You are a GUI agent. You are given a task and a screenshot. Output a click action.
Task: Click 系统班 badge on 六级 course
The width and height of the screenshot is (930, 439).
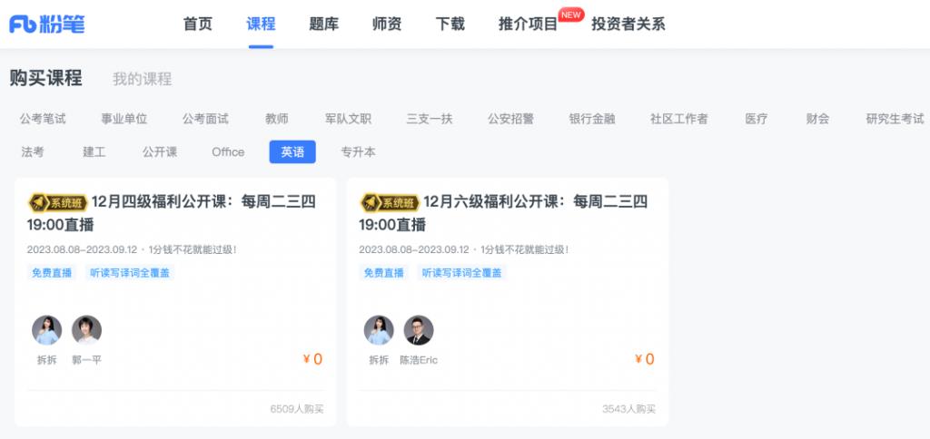[x=390, y=202]
